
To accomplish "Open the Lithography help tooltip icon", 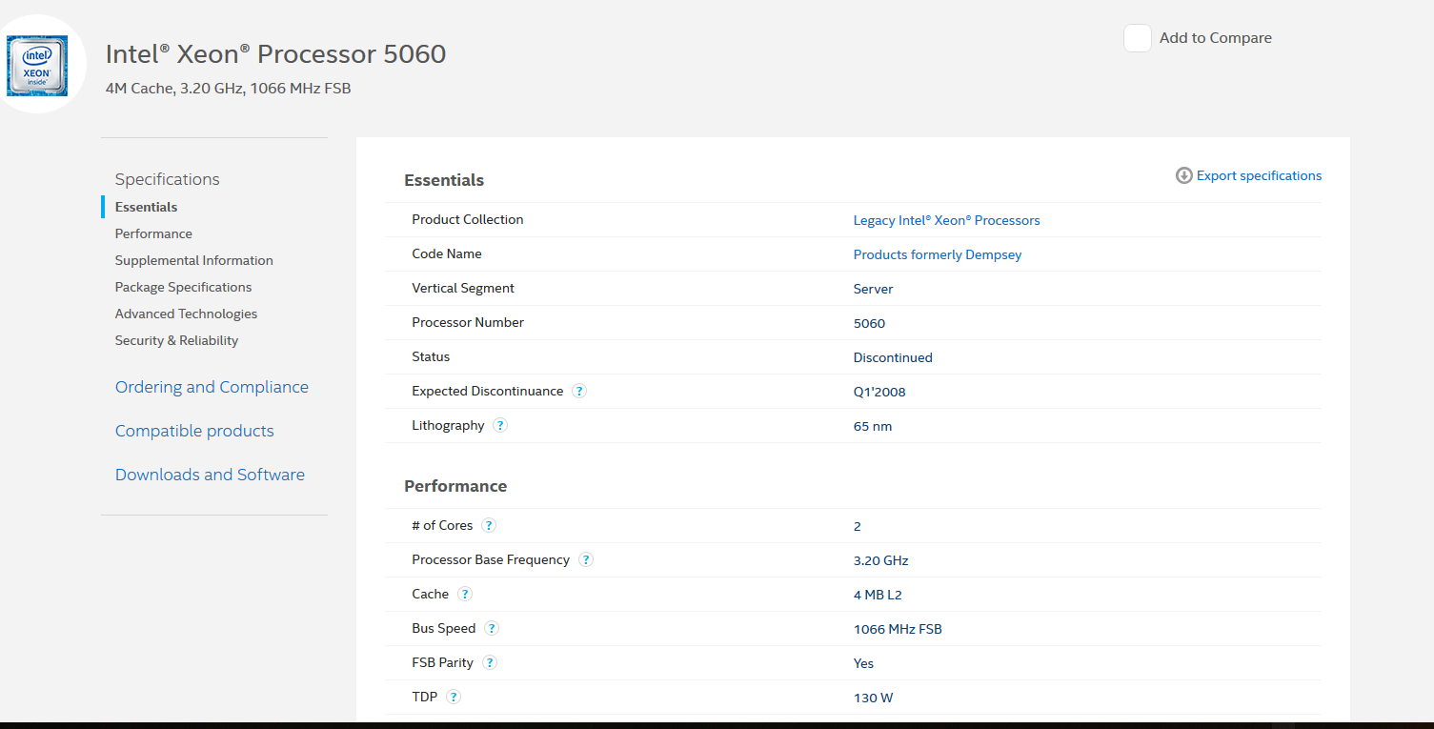I will [500, 425].
